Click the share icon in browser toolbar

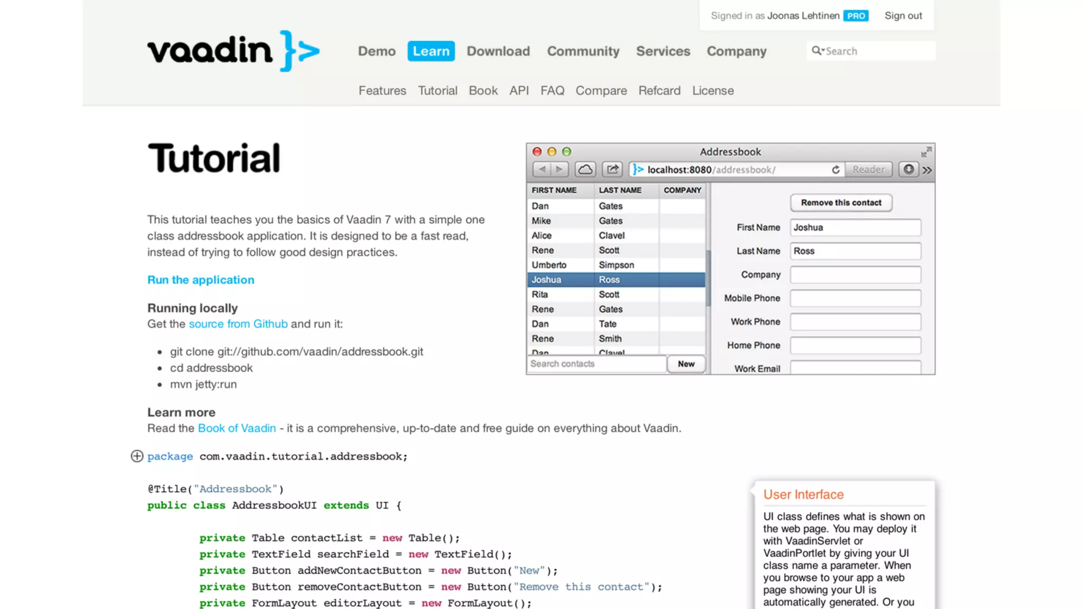[612, 170]
